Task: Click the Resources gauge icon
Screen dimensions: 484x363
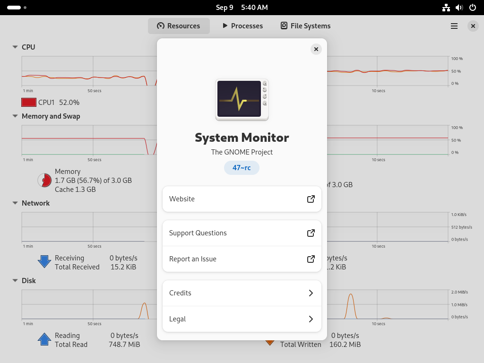Action: tap(161, 26)
